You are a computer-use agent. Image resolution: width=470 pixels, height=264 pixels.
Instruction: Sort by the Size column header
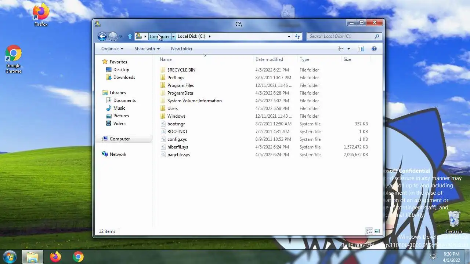[x=356, y=59]
